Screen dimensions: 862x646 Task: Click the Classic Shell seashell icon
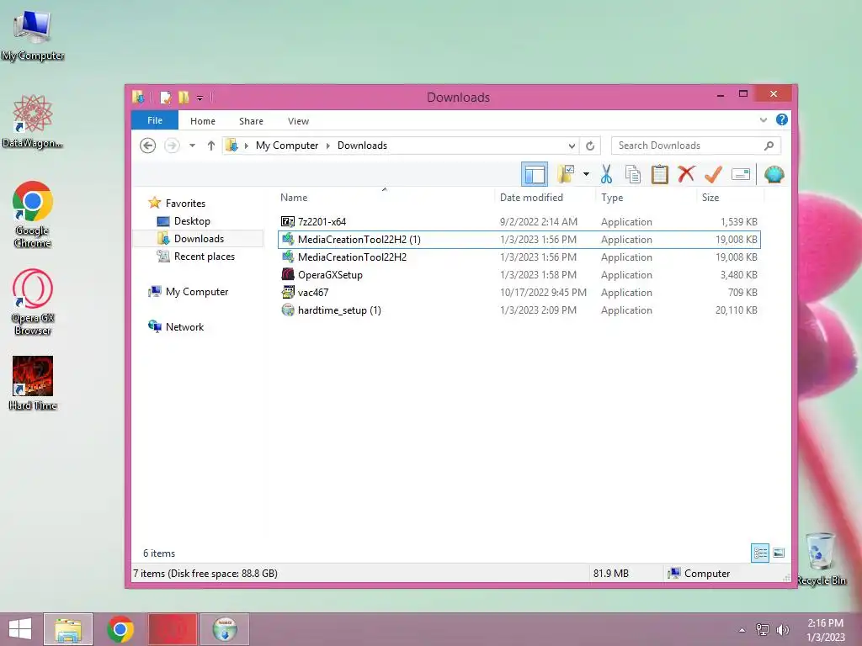(x=774, y=175)
